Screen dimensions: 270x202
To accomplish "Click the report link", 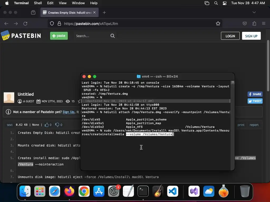I will [x=254, y=125].
